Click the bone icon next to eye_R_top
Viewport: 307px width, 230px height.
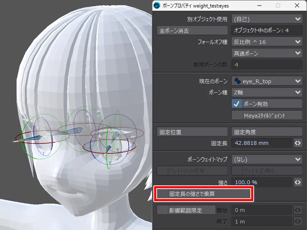(x=237, y=81)
